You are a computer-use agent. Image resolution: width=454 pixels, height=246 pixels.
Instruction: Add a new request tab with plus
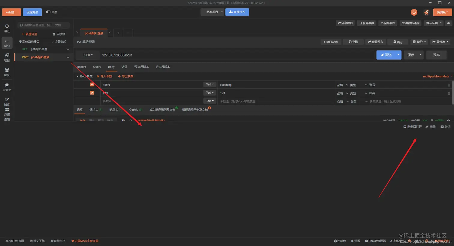[x=118, y=33]
